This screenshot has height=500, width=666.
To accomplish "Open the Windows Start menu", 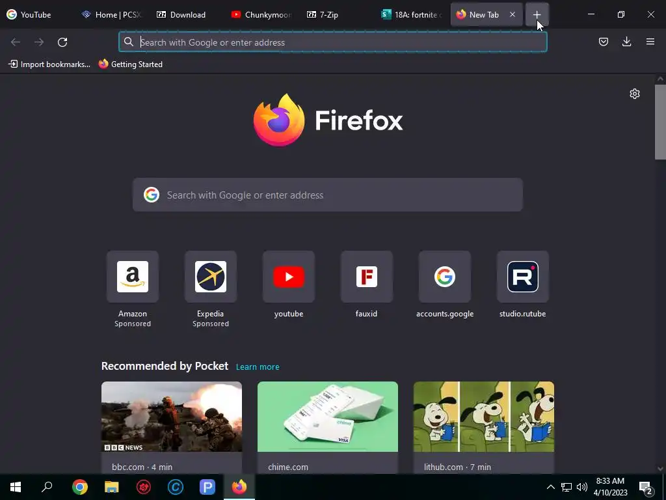I will click(x=16, y=487).
